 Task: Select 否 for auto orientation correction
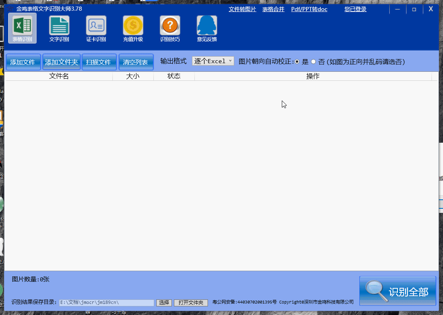pyautogui.click(x=313, y=62)
